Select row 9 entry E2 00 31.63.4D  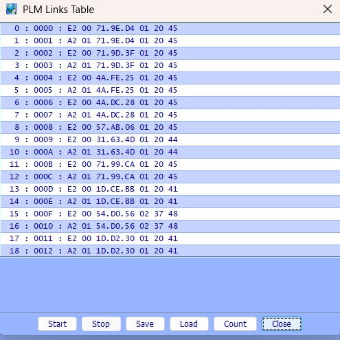[x=170, y=139]
